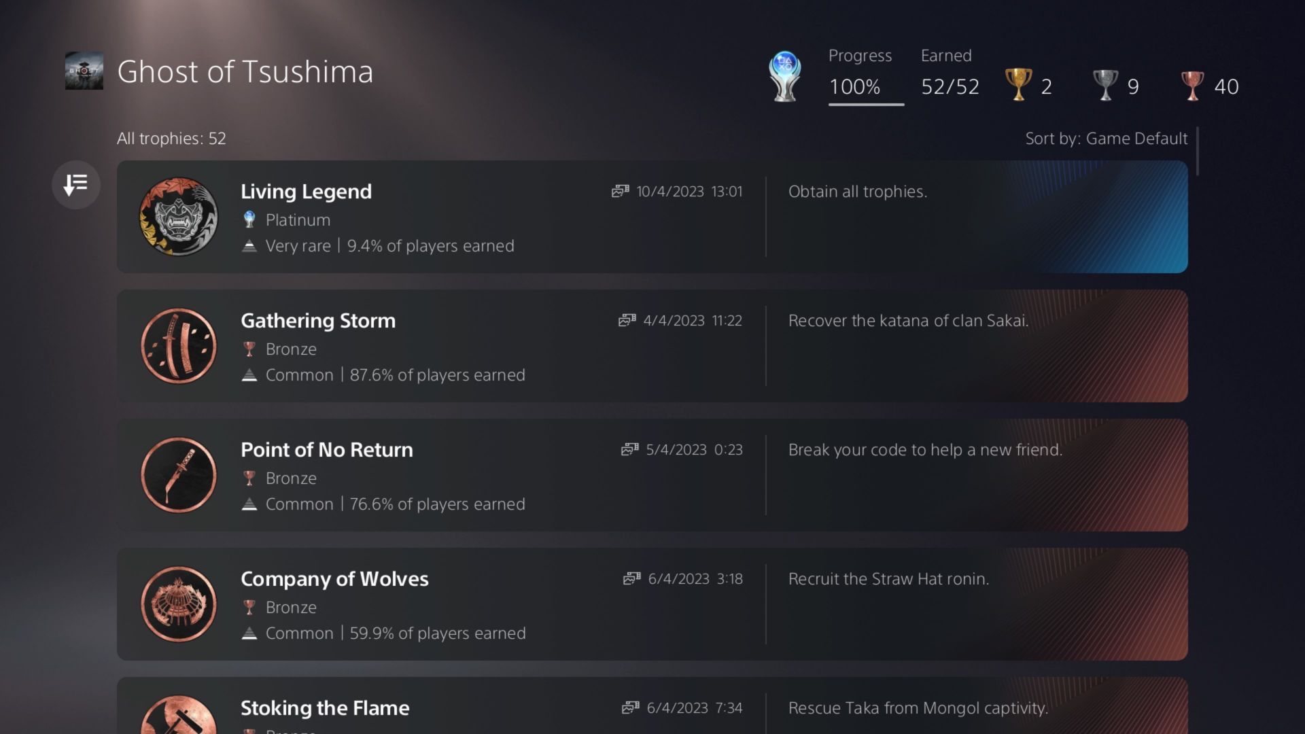
Task: Select the Point of No Return dagger icon
Action: coord(179,475)
